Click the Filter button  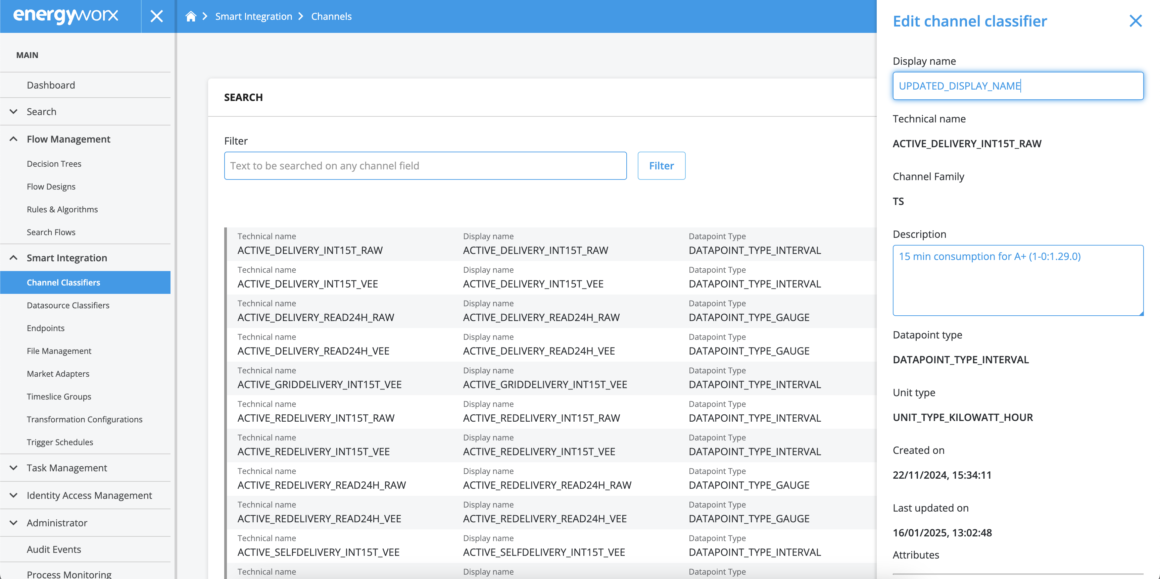click(x=661, y=166)
